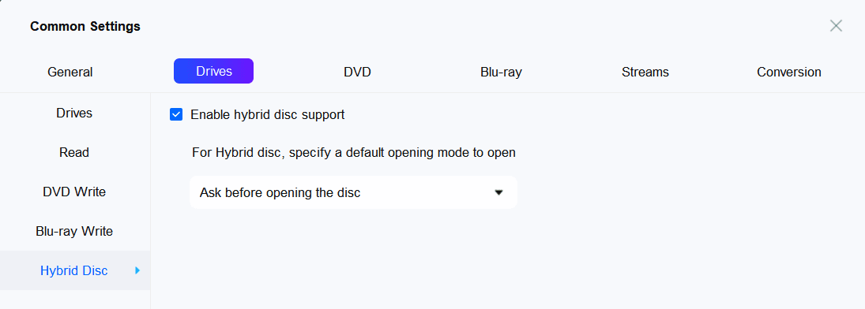The image size is (865, 309).
Task: Click the Common Settings title text
Action: click(85, 26)
